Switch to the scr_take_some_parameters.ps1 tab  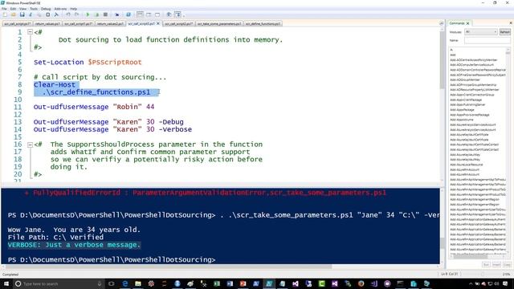(219, 24)
